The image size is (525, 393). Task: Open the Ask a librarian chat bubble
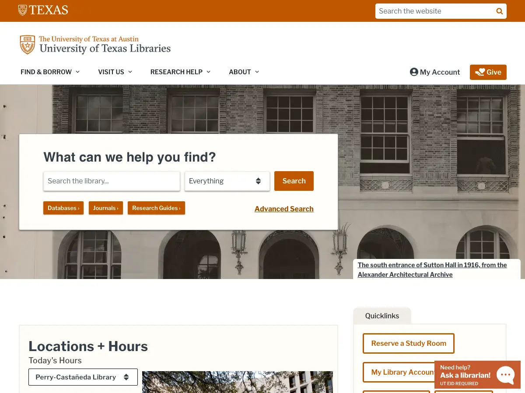tap(505, 375)
